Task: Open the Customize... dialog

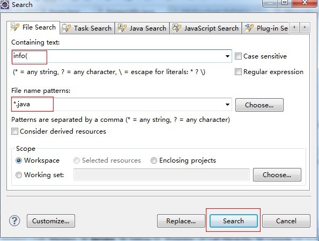Action: point(50,221)
